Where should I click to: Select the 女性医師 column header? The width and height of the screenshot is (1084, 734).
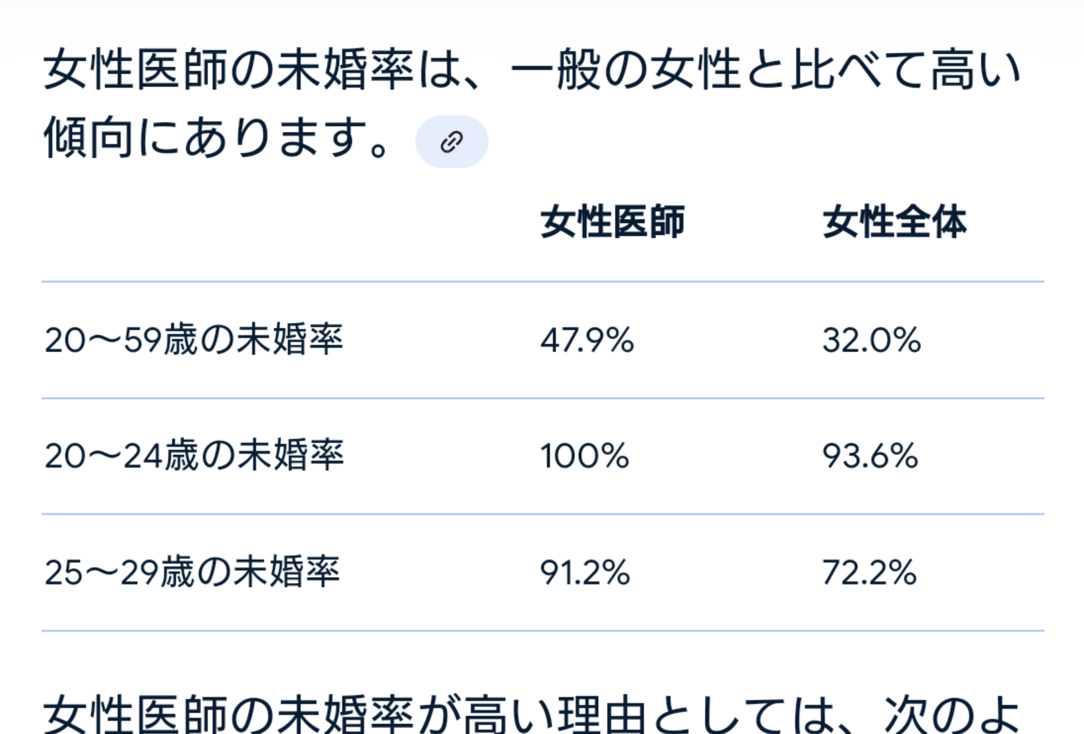click(613, 222)
